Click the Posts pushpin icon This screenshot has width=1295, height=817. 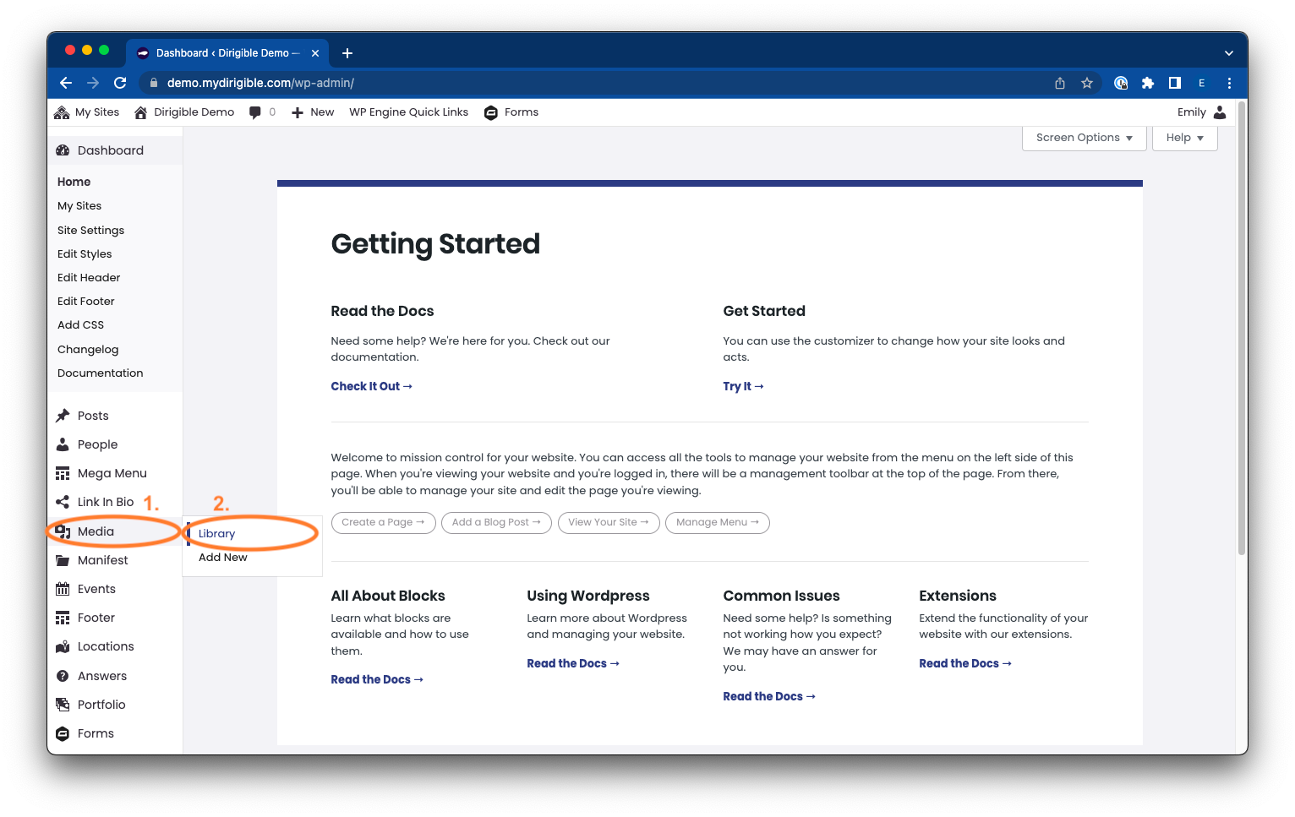click(x=63, y=416)
